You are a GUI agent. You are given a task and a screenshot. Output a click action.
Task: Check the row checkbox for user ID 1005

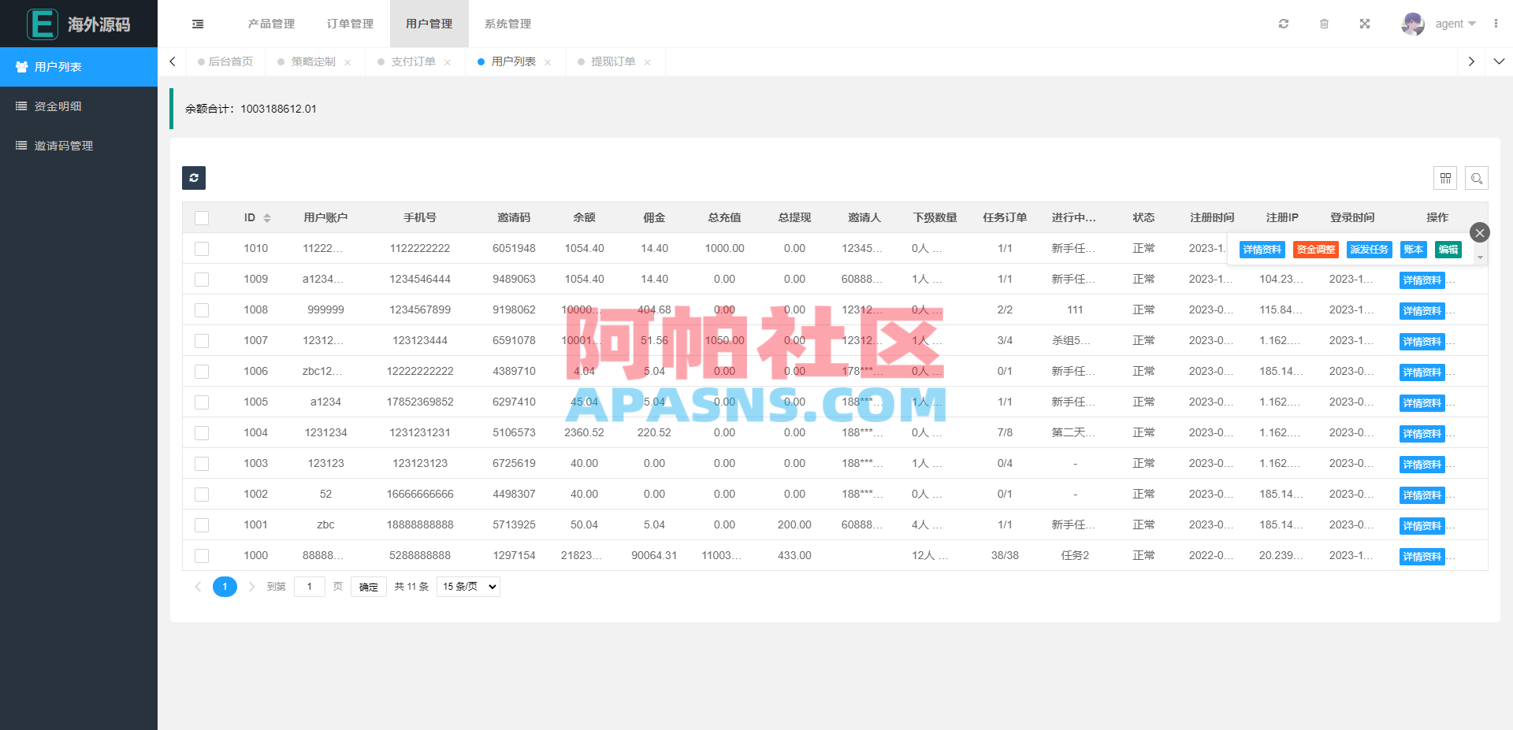click(202, 402)
